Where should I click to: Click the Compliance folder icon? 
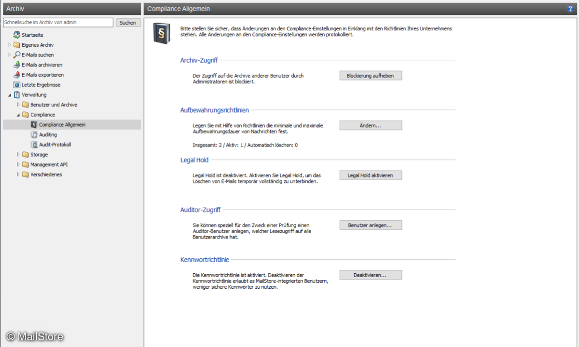26,115
